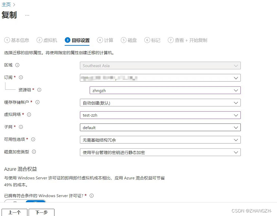Open the Southeast Asia region dropdown
The width and height of the screenshot is (277, 216).
(160, 65)
